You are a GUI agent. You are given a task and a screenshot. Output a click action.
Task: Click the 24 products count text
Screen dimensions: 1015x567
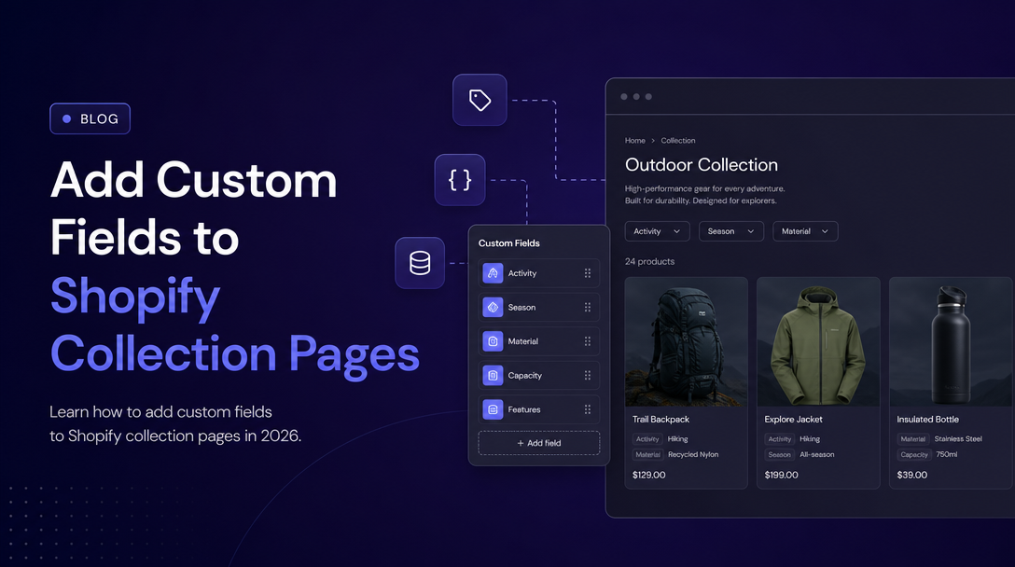649,261
